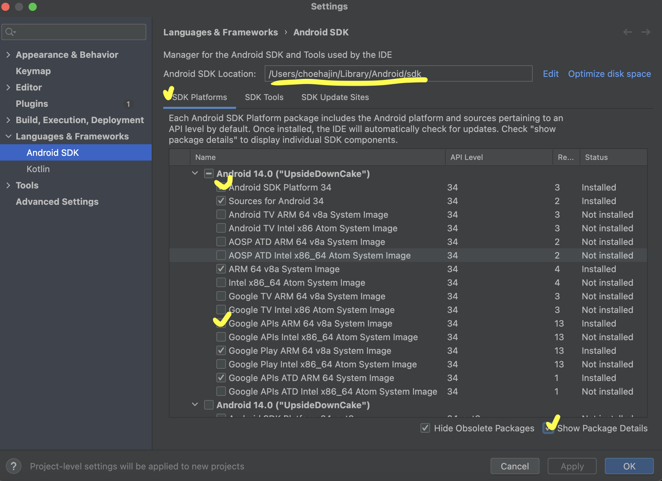Click Languages & Frameworks breadcrumb
The height and width of the screenshot is (481, 662).
pyautogui.click(x=220, y=32)
